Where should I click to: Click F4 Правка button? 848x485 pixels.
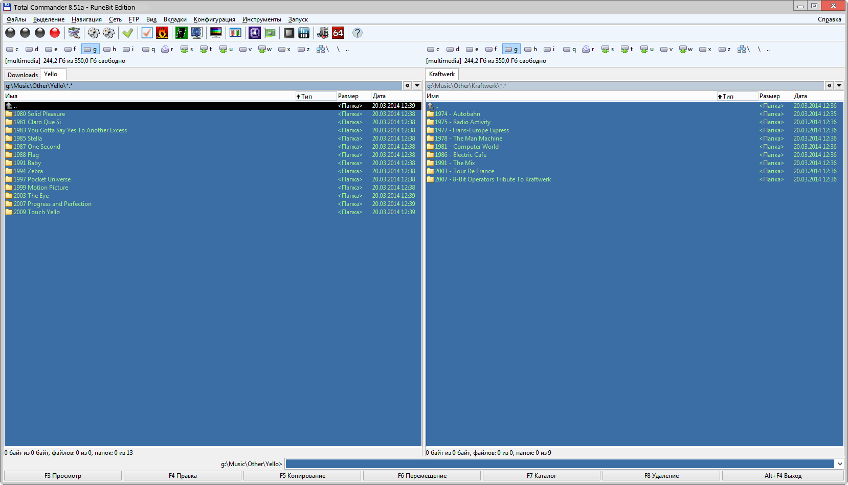(x=183, y=475)
